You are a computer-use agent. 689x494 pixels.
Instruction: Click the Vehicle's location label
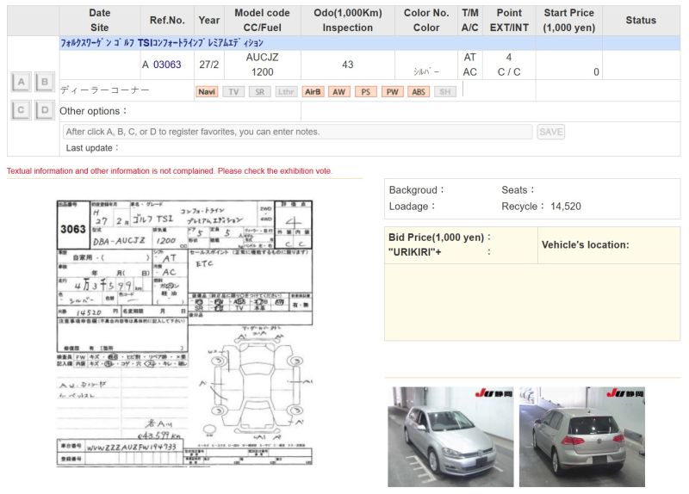(x=586, y=245)
